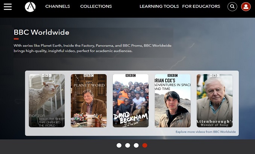
Task: Select the first carousel slide dot
Action: coord(119,145)
